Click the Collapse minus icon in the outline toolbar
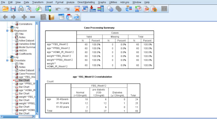The width and height of the screenshot is (217, 119). point(33,17)
